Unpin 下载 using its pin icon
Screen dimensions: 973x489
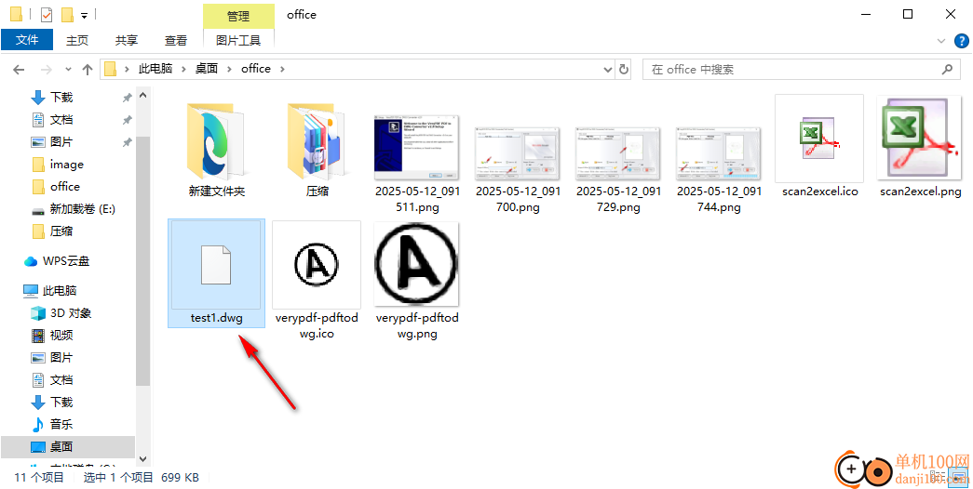point(128,98)
